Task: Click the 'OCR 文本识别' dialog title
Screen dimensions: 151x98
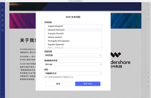Action: point(73,17)
